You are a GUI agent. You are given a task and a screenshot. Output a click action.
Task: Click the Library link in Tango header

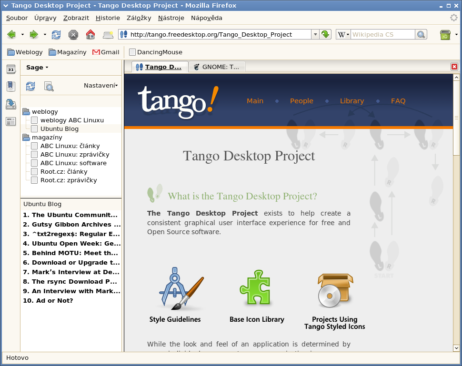click(x=352, y=101)
